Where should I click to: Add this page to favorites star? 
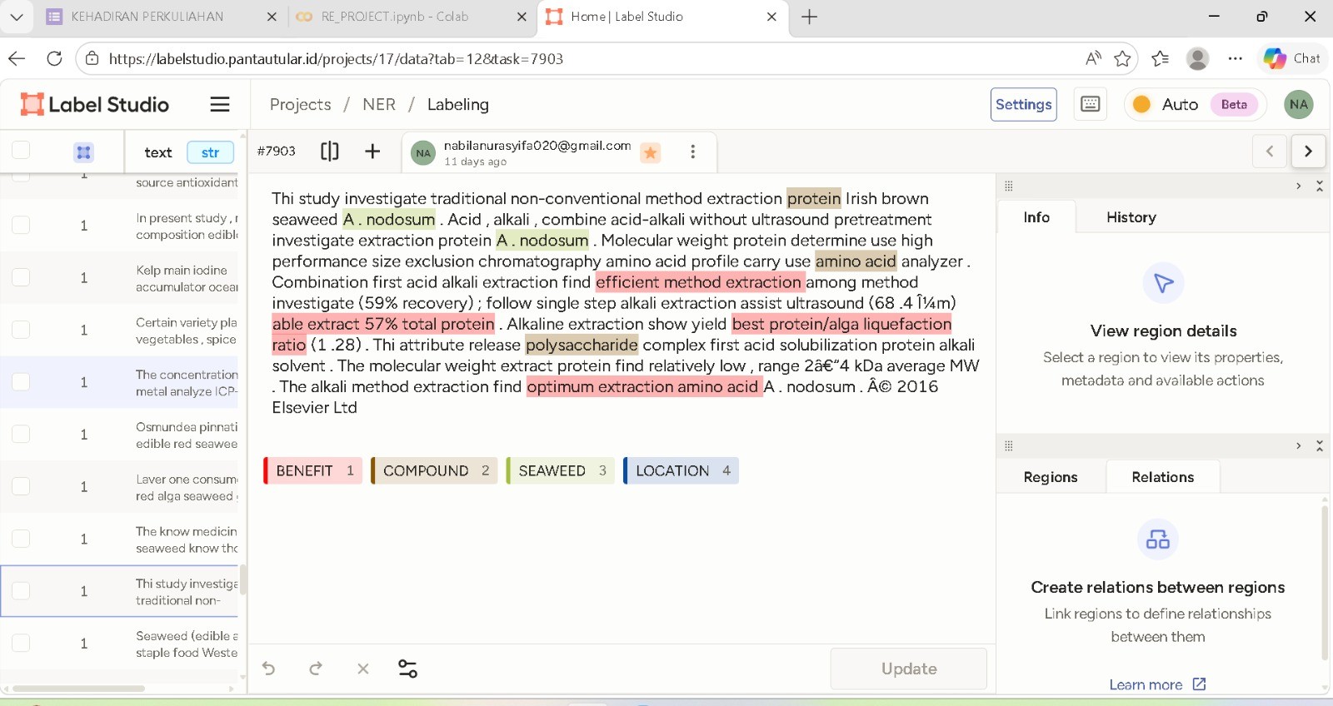coord(1122,58)
